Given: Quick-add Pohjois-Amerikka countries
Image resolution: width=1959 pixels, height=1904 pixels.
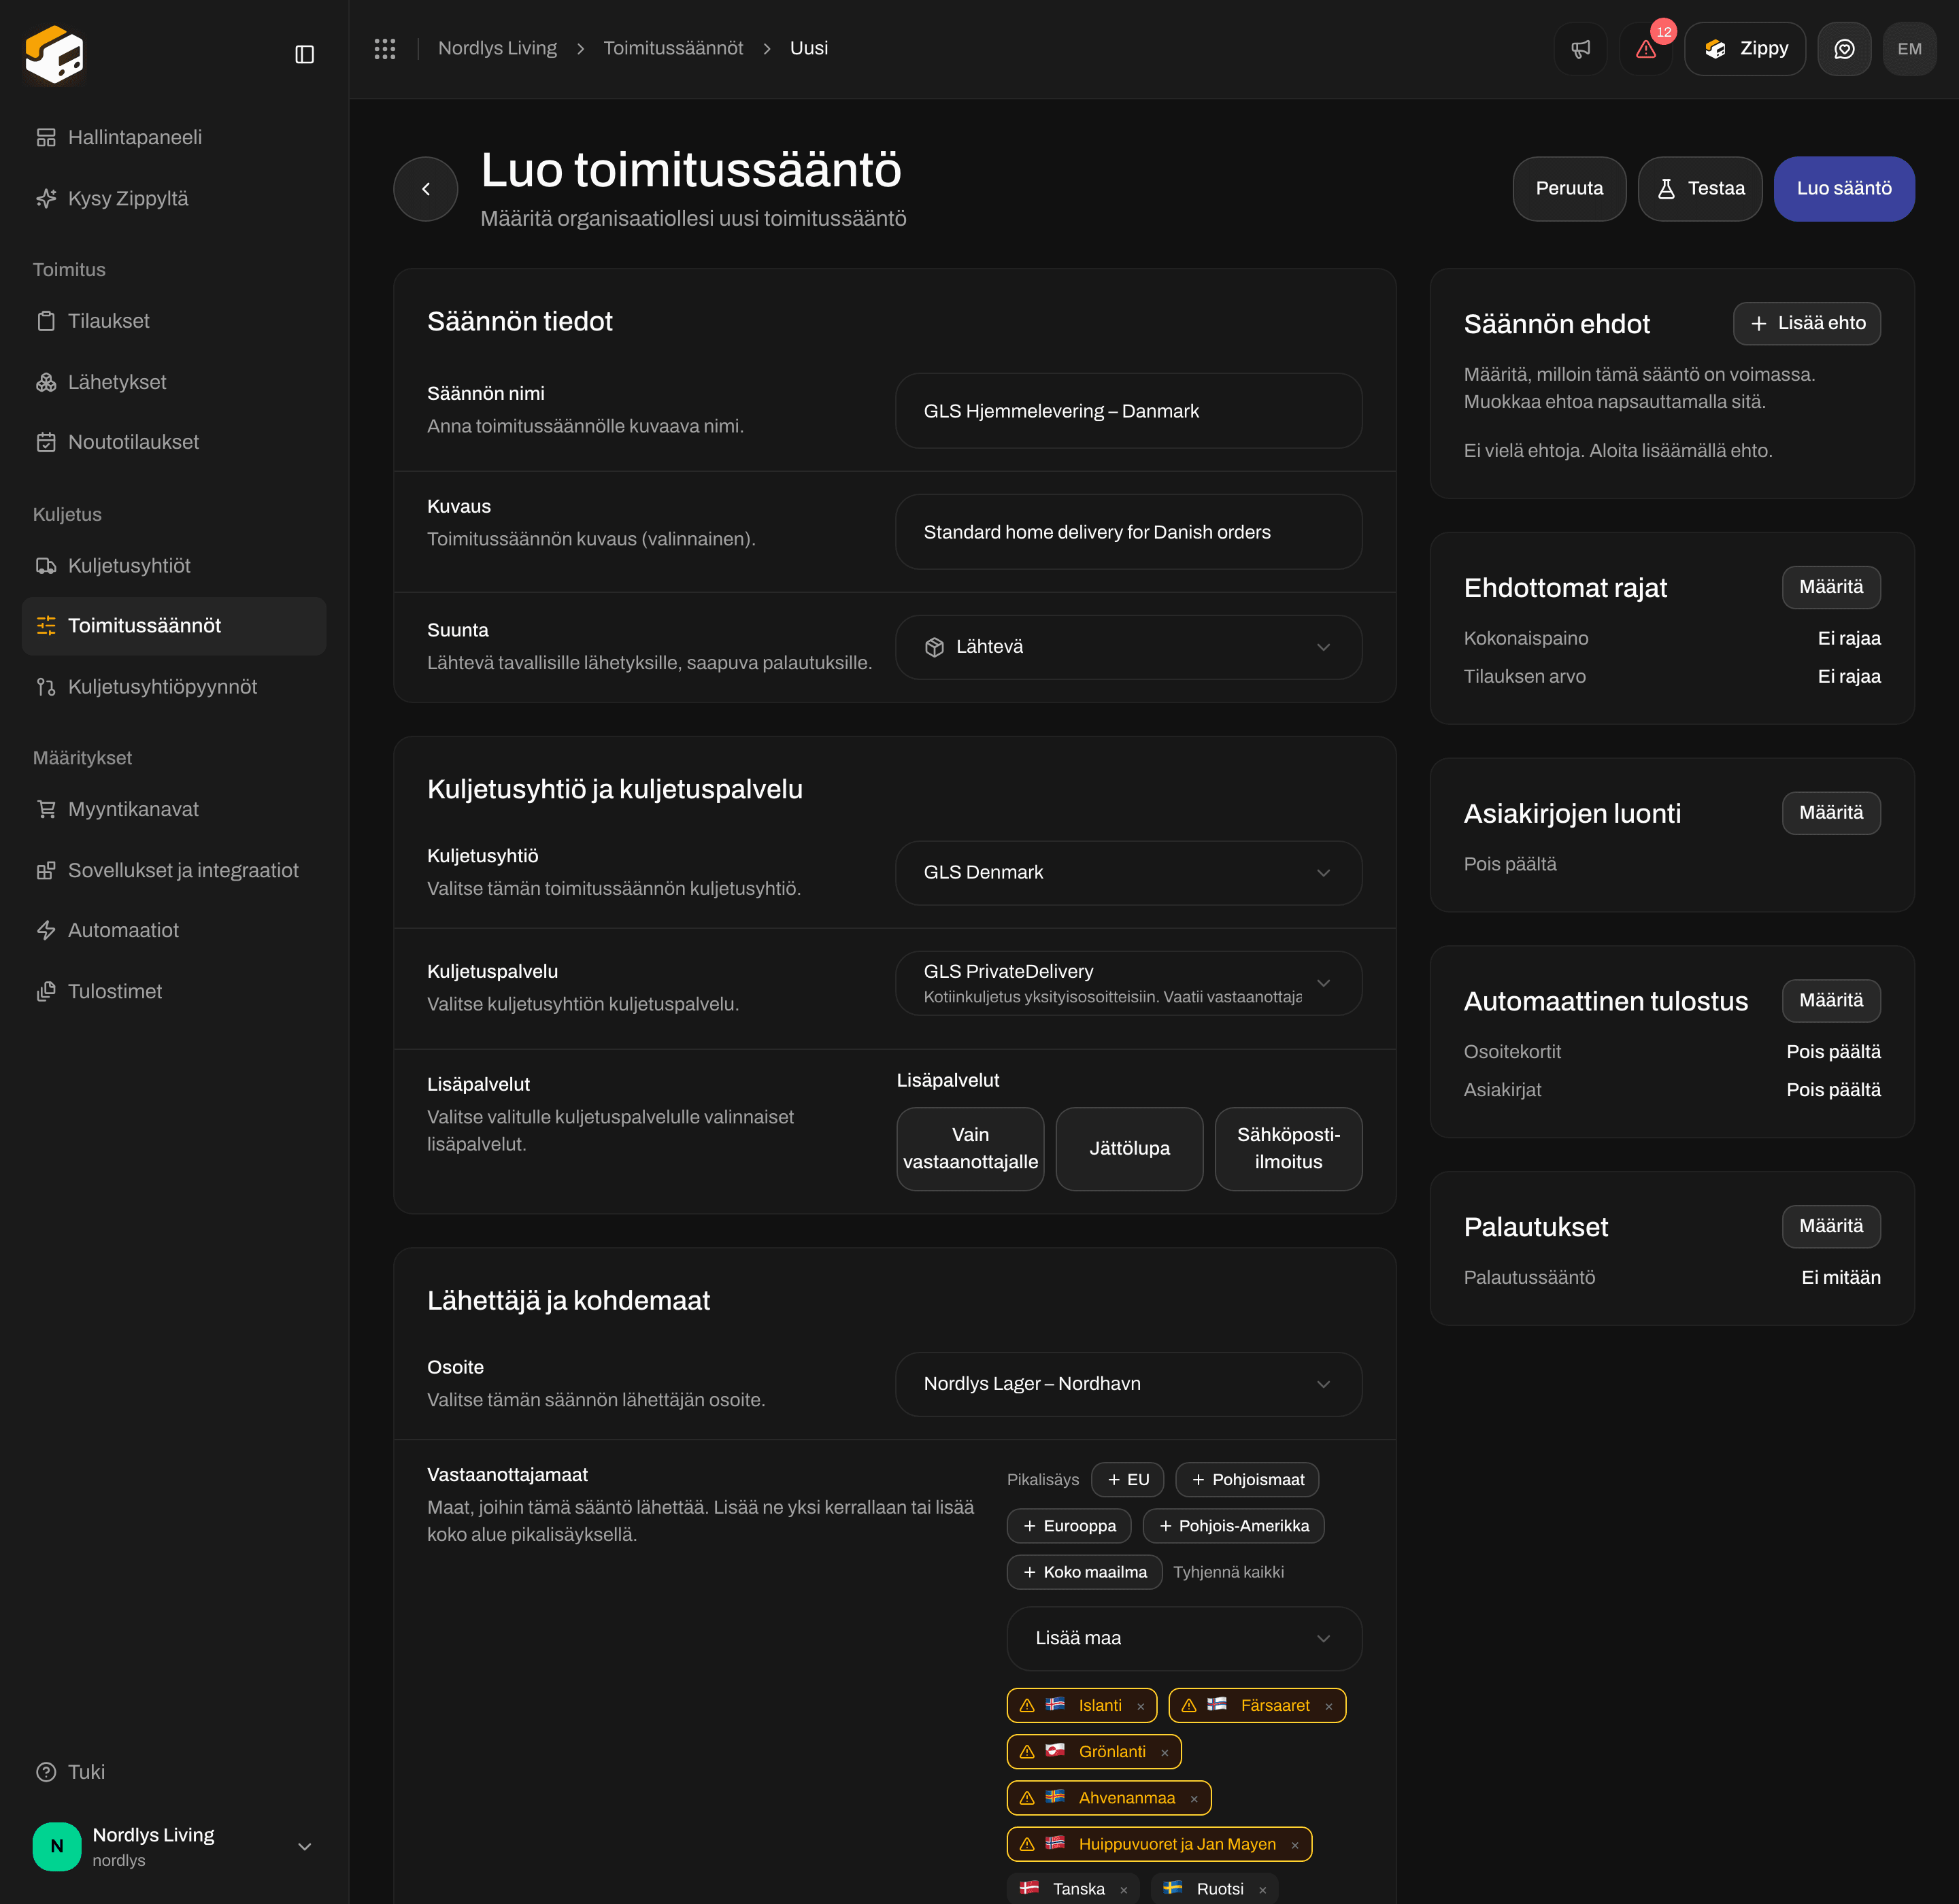Looking at the screenshot, I should click(1233, 1526).
